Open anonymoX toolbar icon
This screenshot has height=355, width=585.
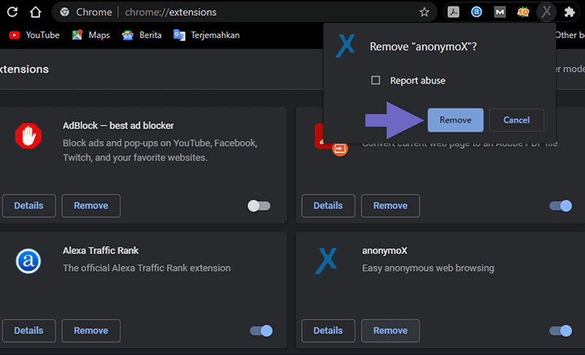[x=546, y=12]
